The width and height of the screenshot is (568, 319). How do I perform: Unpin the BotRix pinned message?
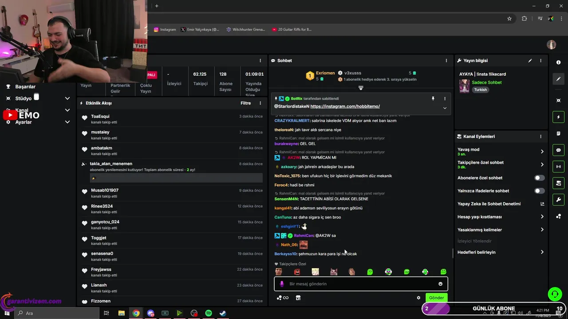point(433,98)
